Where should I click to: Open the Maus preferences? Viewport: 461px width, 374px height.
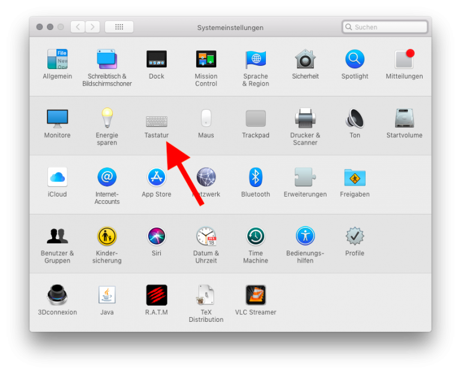tap(206, 118)
